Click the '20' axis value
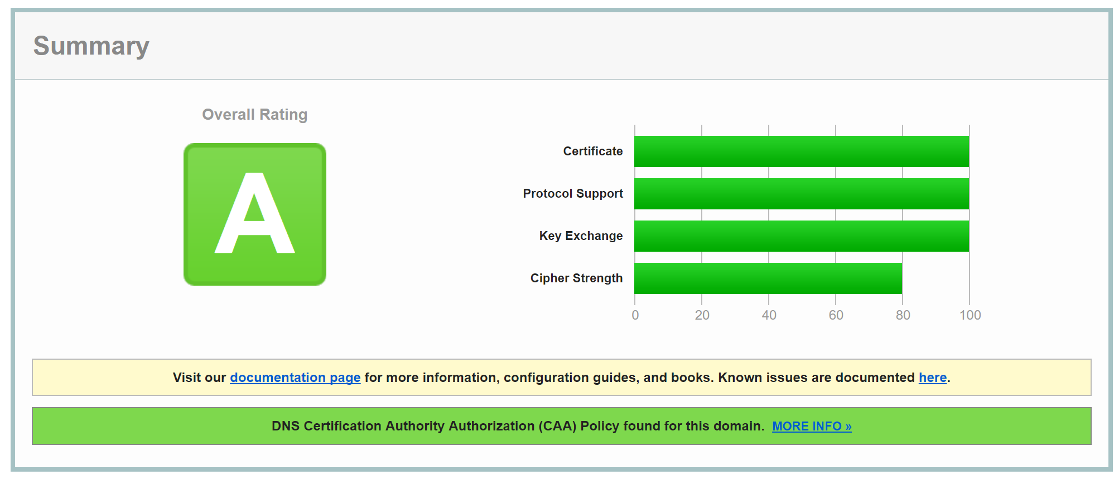This screenshot has width=1114, height=480. 702,315
